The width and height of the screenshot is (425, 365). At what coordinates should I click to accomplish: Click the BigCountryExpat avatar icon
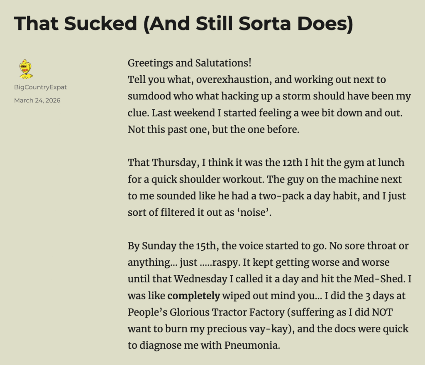coord(26,69)
